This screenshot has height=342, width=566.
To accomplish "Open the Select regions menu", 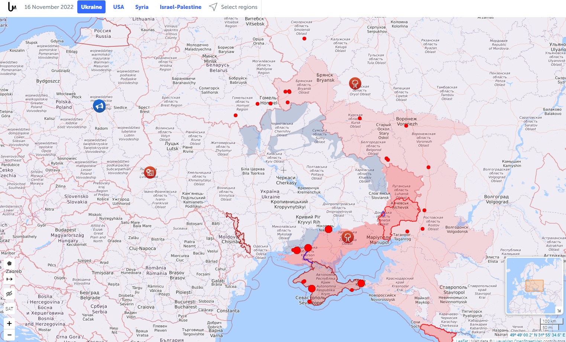I will click(239, 7).
